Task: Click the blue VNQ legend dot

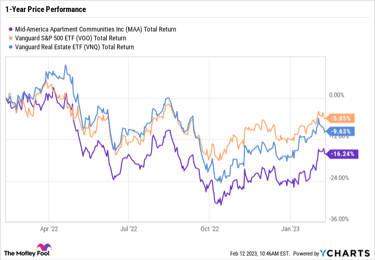Action: (x=12, y=47)
